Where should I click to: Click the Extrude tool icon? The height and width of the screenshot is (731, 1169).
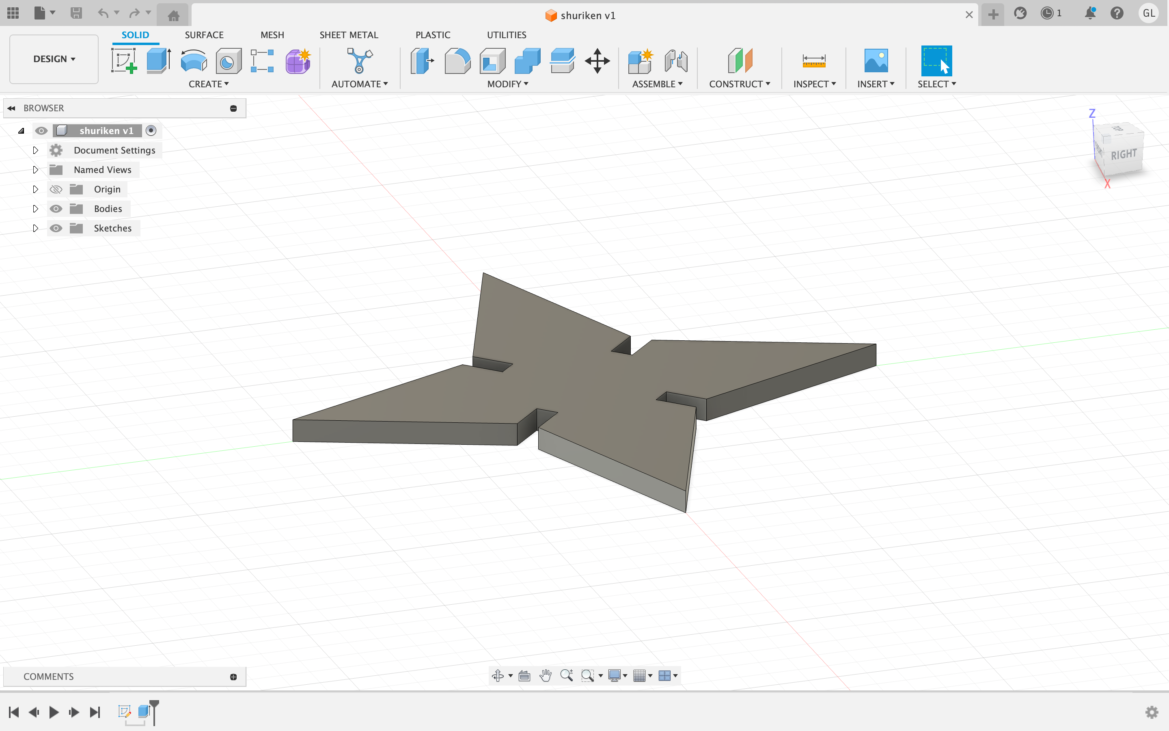pyautogui.click(x=158, y=61)
